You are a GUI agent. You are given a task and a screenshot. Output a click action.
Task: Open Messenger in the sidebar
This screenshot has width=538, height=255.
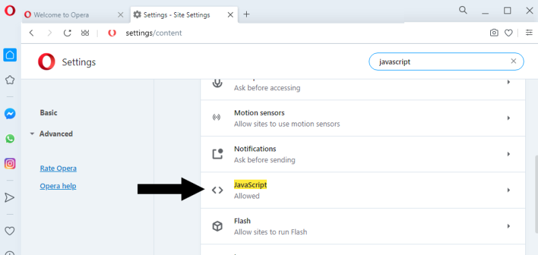(10, 114)
